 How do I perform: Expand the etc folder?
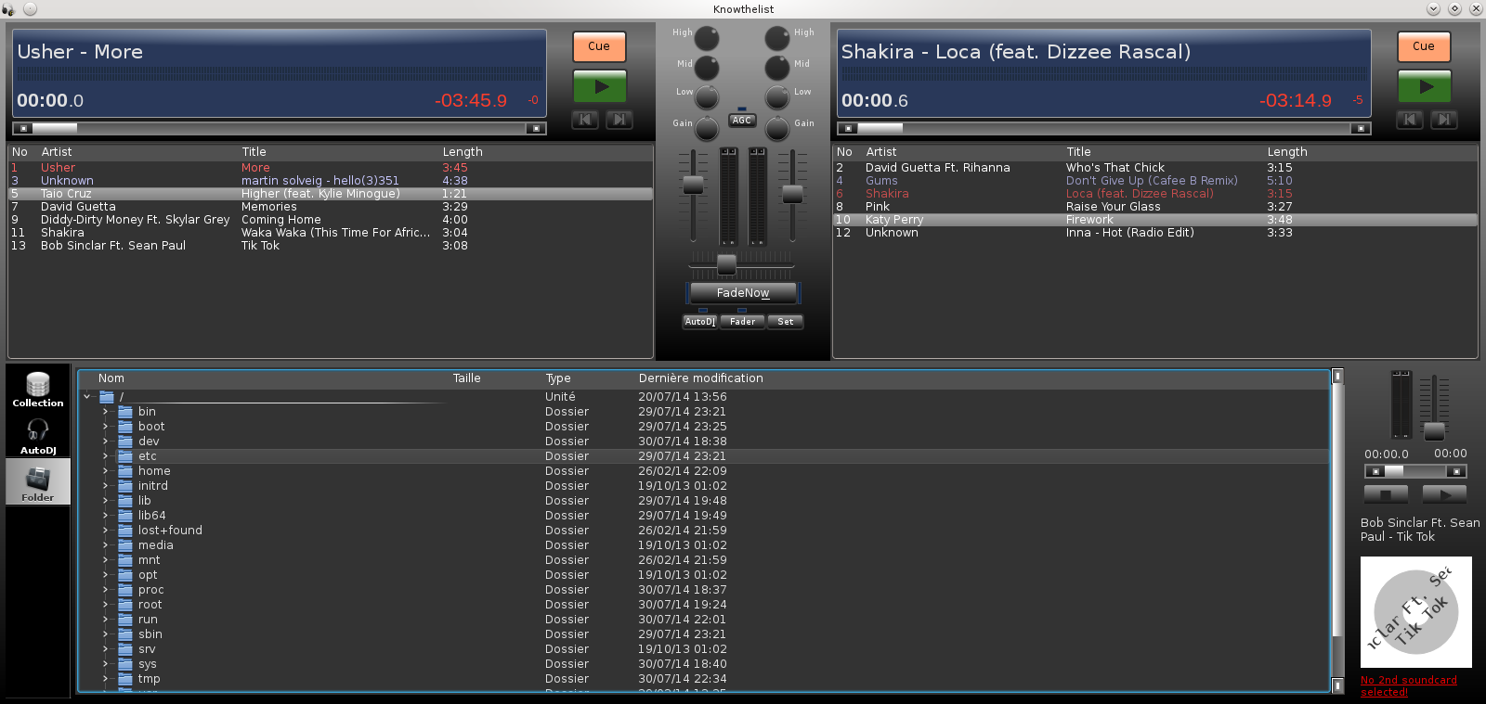105,456
